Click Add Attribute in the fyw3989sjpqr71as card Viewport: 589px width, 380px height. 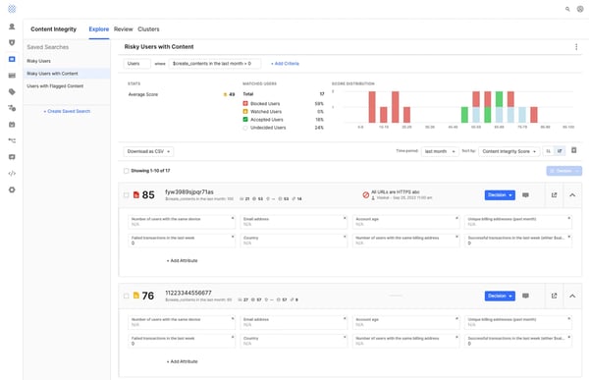click(183, 260)
